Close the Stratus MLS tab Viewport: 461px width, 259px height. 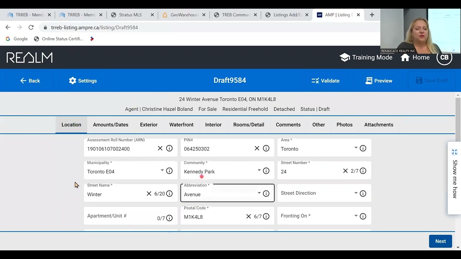pyautogui.click(x=152, y=15)
